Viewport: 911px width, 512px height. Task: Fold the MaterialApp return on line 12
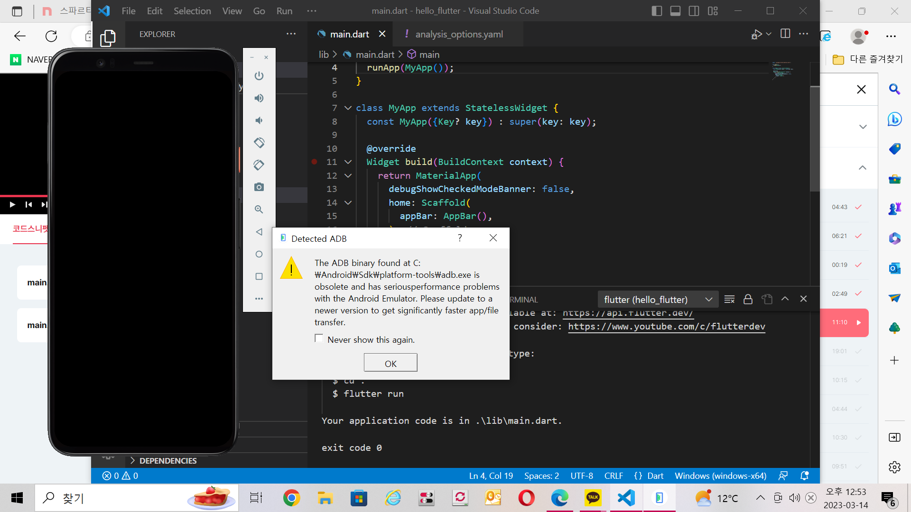click(348, 176)
